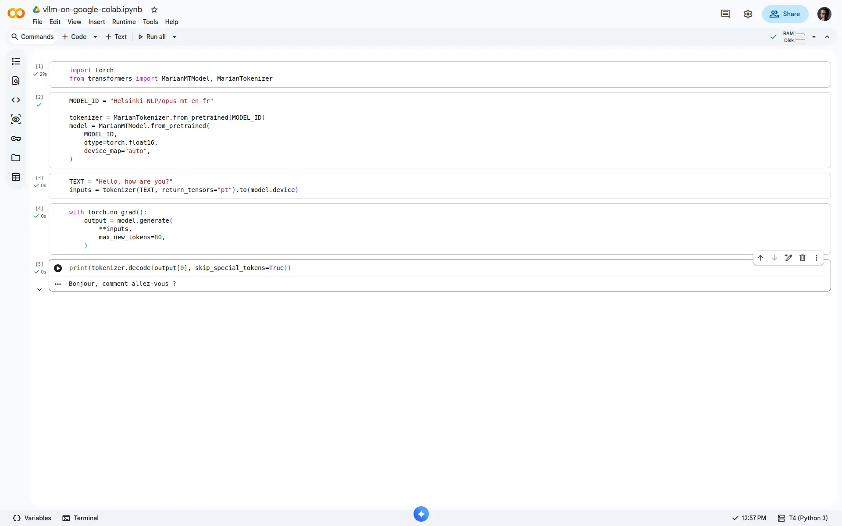This screenshot has width=842, height=526.
Task: Open the Code snippets sidebar icon
Action: [x=16, y=100]
